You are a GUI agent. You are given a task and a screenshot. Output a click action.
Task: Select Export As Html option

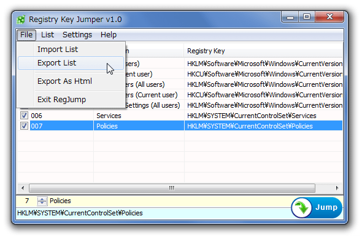pos(71,81)
